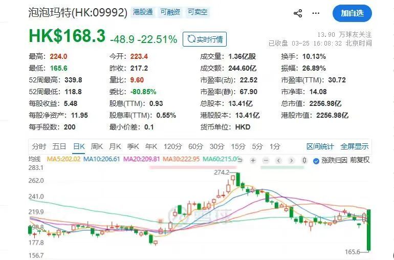
Task: Click the HK$168.3 current price
Action: (67, 36)
